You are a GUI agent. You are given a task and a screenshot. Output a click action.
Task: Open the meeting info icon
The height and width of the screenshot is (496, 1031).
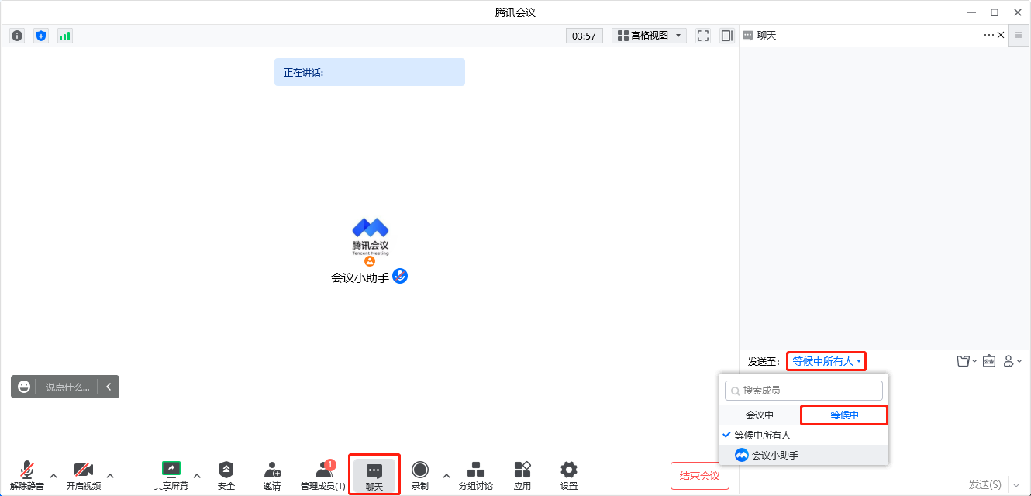tap(17, 36)
